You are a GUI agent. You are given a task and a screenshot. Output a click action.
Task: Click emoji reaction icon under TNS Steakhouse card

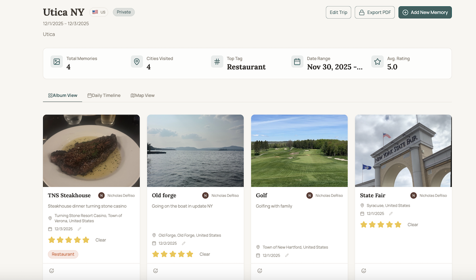[x=52, y=271]
